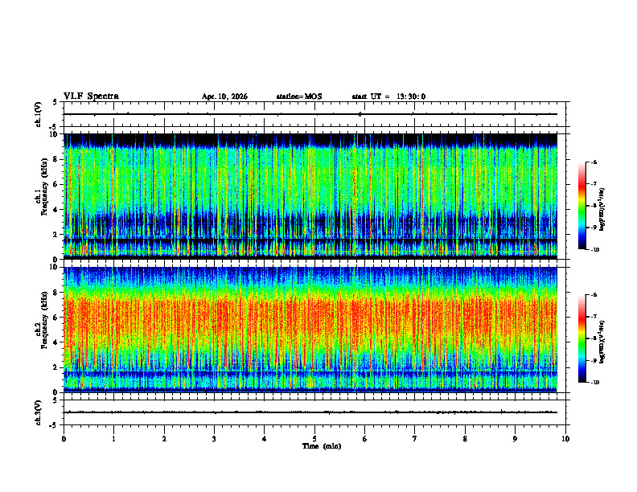
Task: Click the ch.3 voltage waveform trace
Action: (310, 412)
